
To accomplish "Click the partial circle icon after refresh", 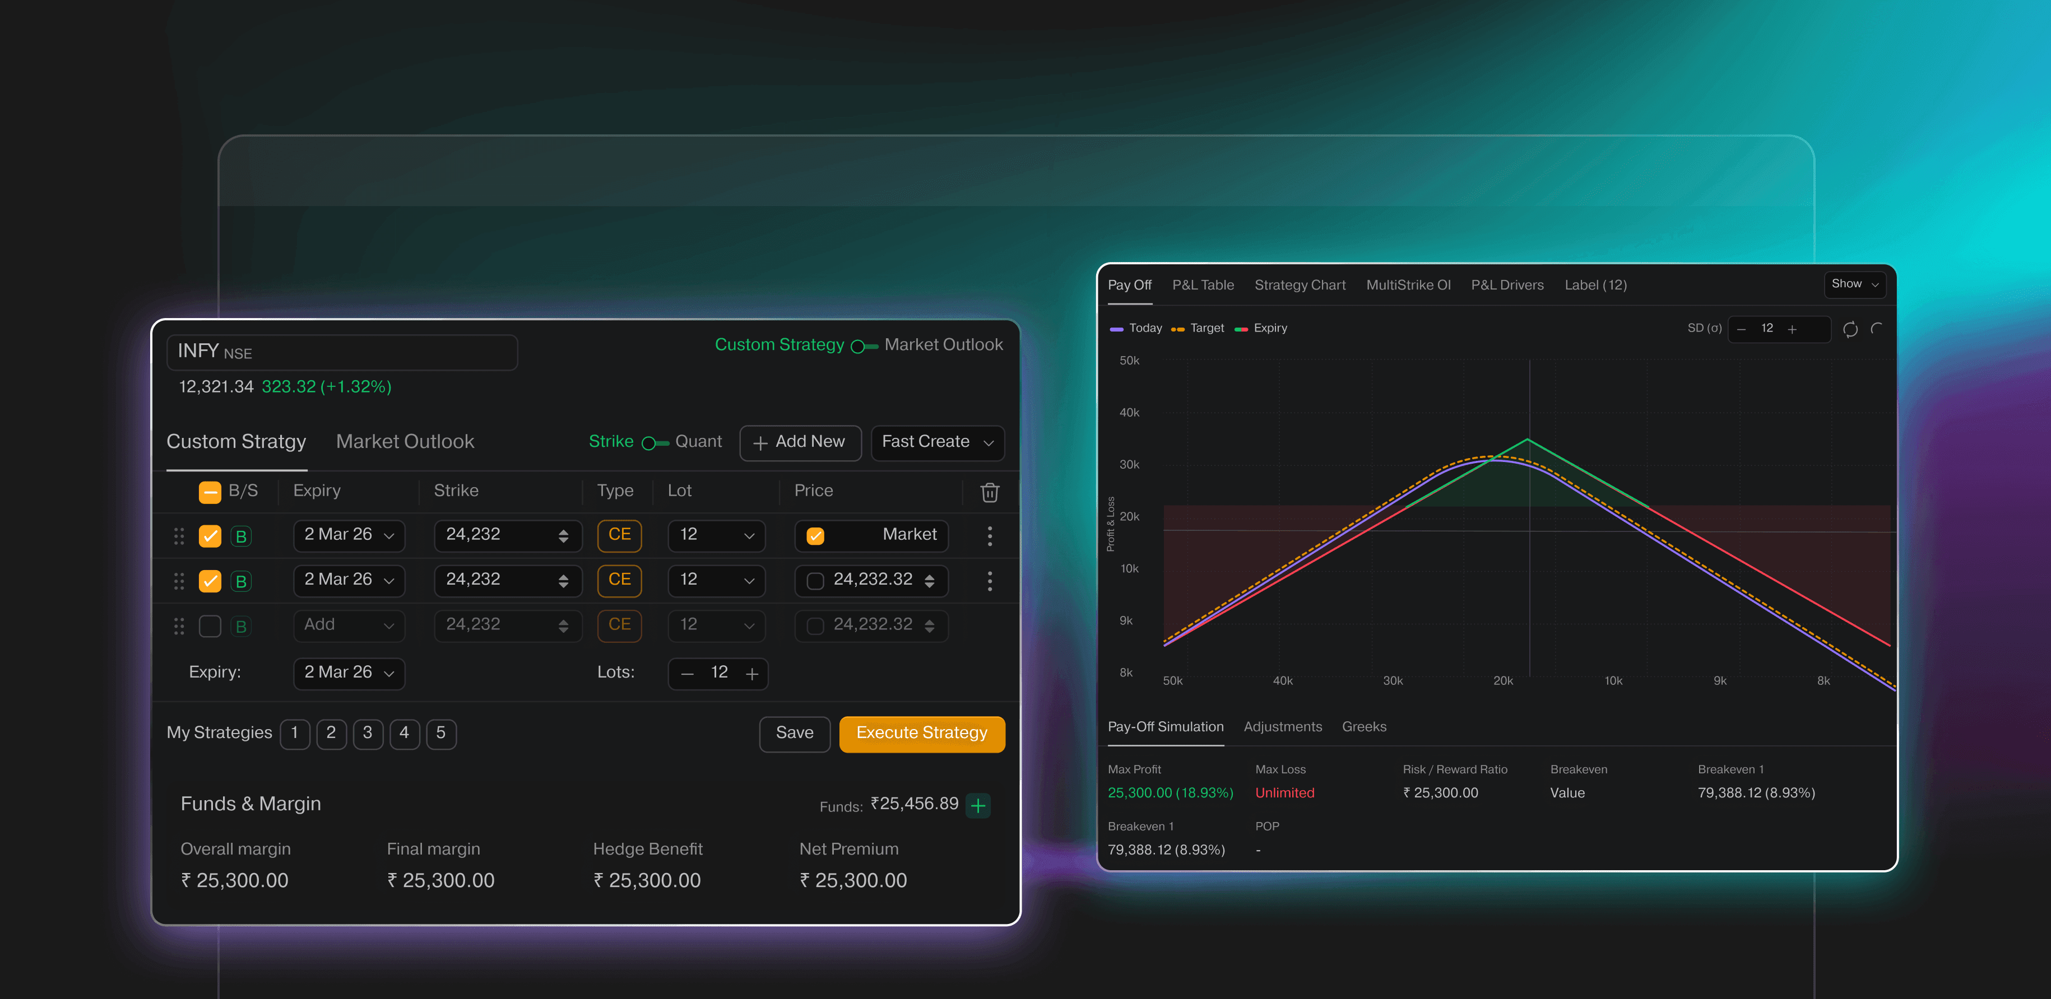I will (x=1877, y=329).
